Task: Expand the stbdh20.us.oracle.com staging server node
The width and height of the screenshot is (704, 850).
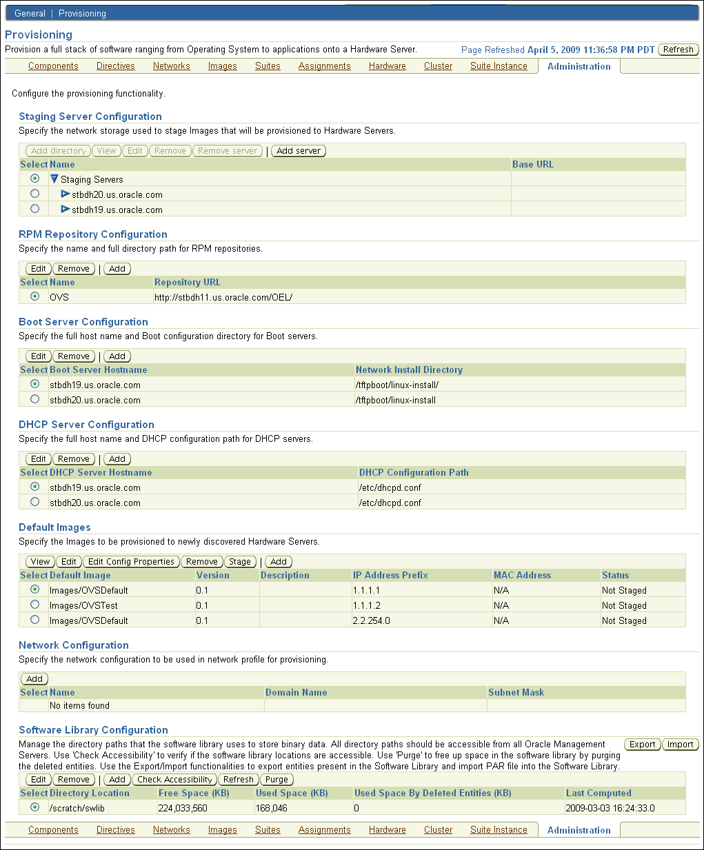Action: pyautogui.click(x=66, y=194)
